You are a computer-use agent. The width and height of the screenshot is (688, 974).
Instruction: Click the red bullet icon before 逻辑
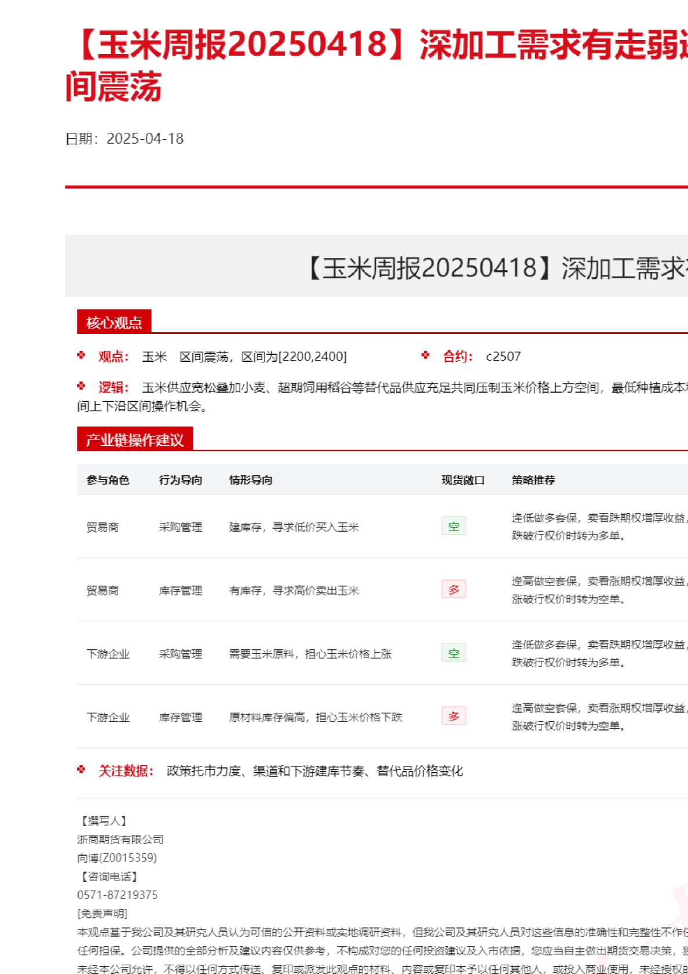pos(81,386)
